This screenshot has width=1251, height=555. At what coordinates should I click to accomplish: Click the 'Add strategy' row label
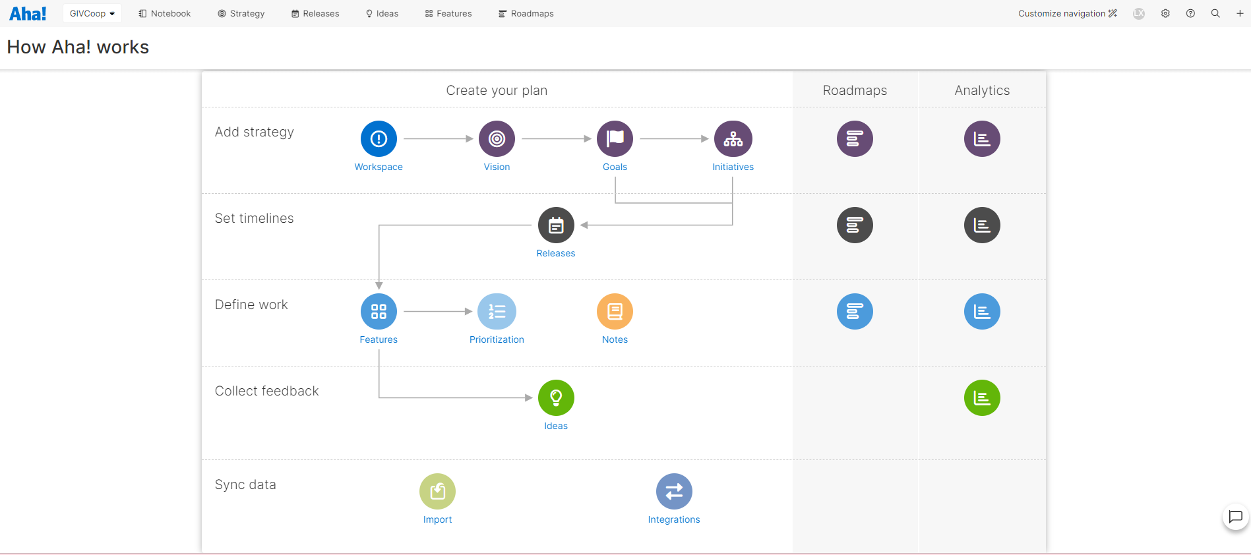click(x=255, y=132)
